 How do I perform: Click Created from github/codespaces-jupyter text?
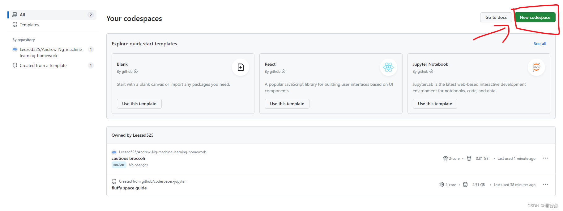tap(152, 181)
